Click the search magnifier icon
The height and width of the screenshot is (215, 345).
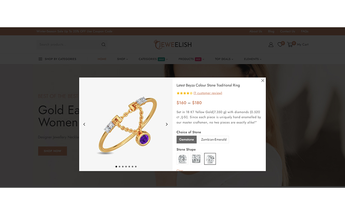click(x=103, y=44)
